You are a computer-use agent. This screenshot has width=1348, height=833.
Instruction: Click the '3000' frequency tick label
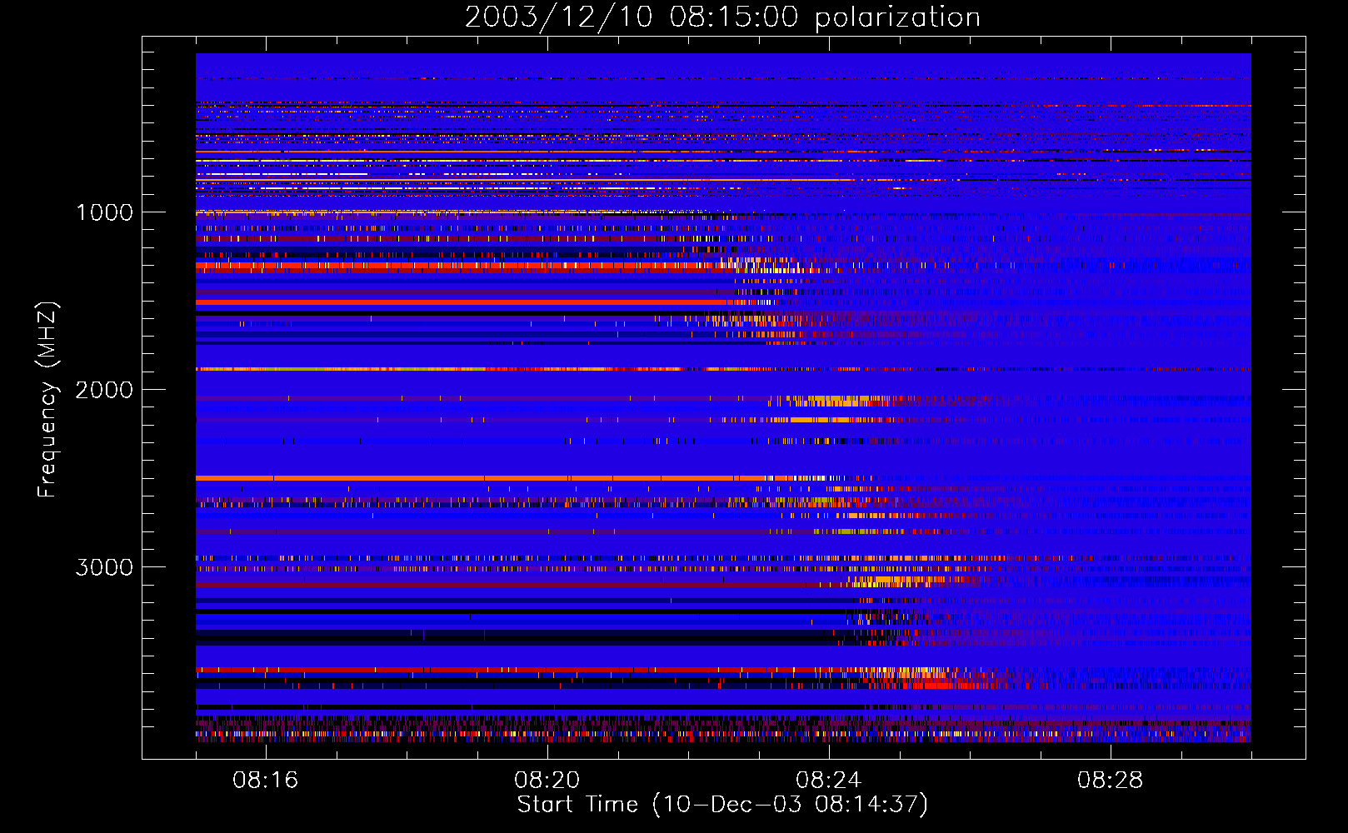tap(105, 567)
